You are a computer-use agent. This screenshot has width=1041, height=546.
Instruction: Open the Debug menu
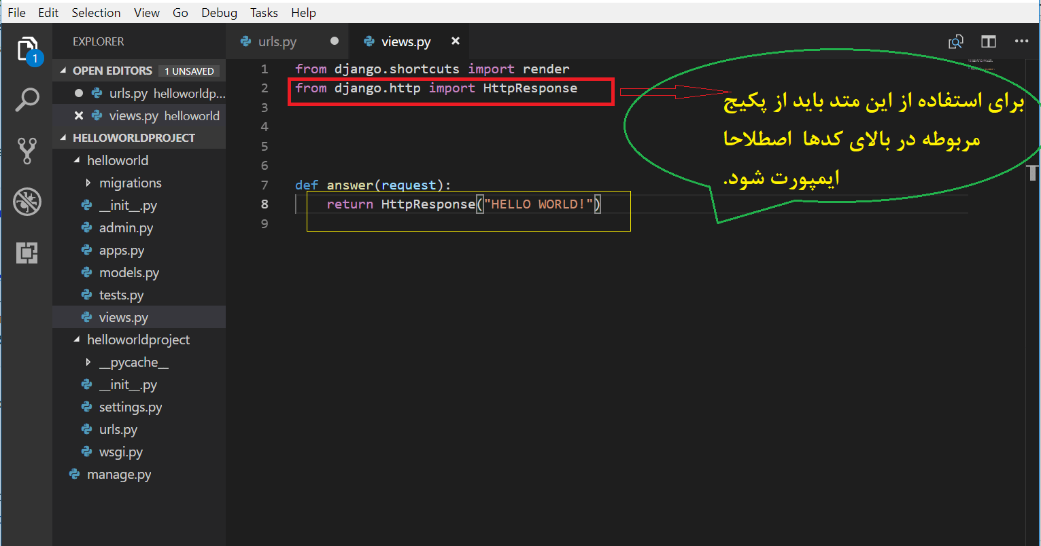coord(220,12)
